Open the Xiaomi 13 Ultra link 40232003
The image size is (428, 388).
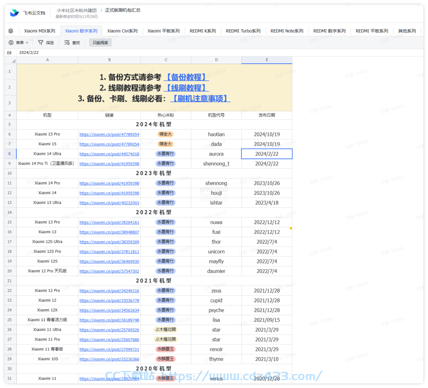point(109,203)
